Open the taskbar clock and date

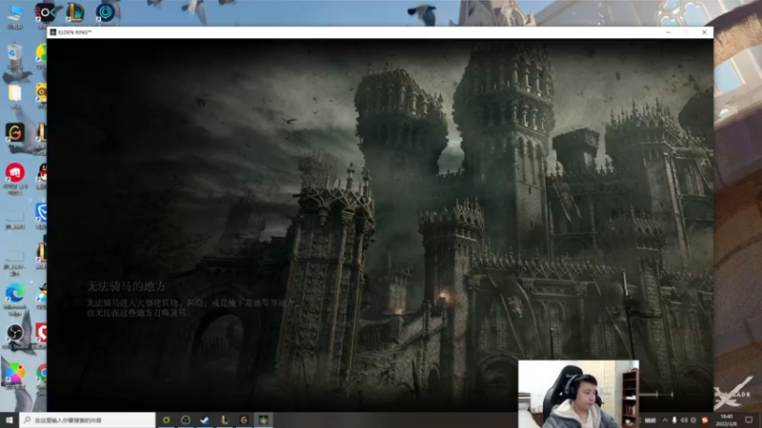coord(727,420)
